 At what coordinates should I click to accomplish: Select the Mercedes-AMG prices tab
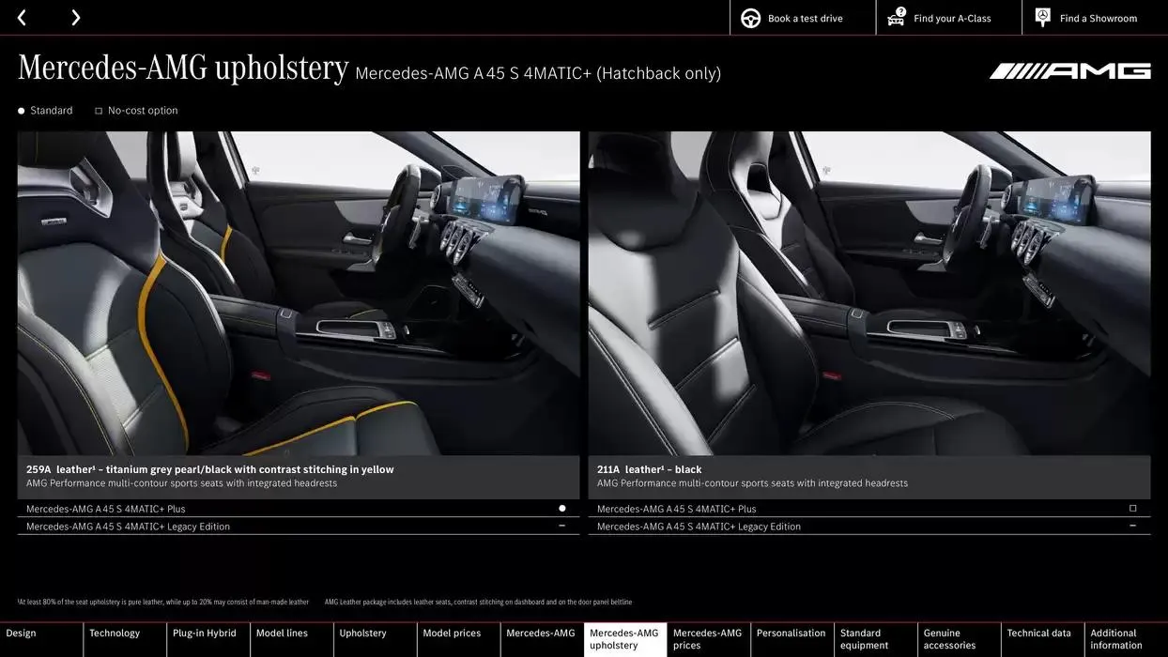coord(708,639)
